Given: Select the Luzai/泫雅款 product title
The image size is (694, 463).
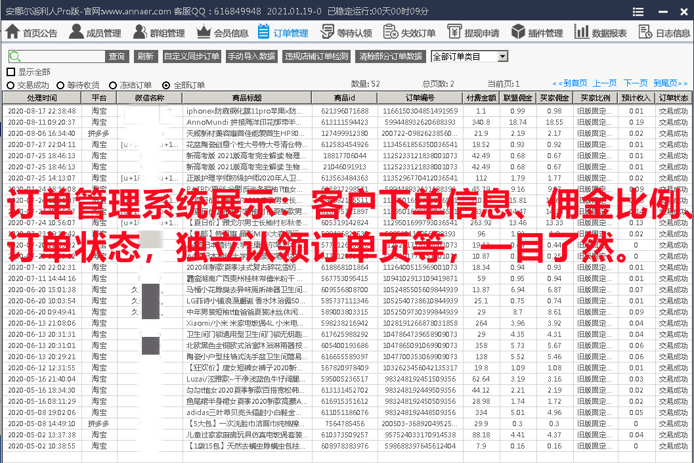Looking at the screenshot, I should tap(246, 379).
